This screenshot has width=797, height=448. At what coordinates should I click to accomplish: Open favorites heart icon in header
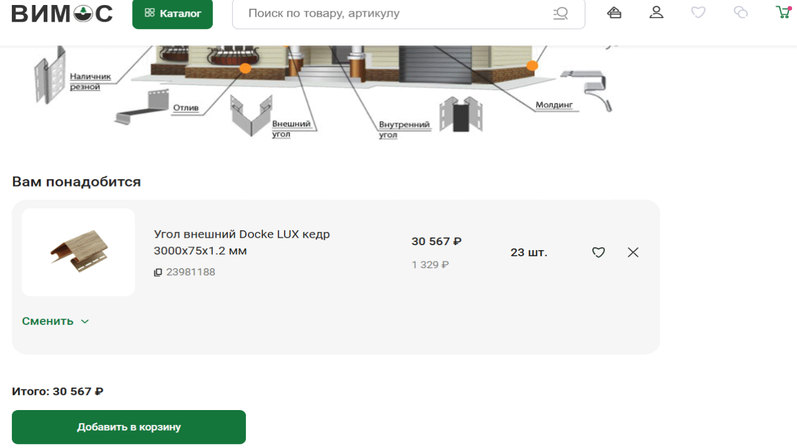click(x=699, y=12)
